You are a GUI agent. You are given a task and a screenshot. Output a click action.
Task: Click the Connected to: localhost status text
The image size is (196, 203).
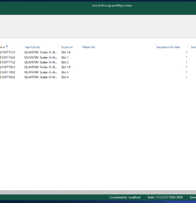coord(125,197)
